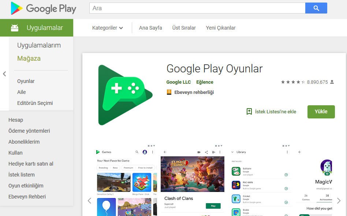This screenshot has height=216, width=347.
Task: Click the Android icon beside Uygulamalar
Action: tap(15, 28)
